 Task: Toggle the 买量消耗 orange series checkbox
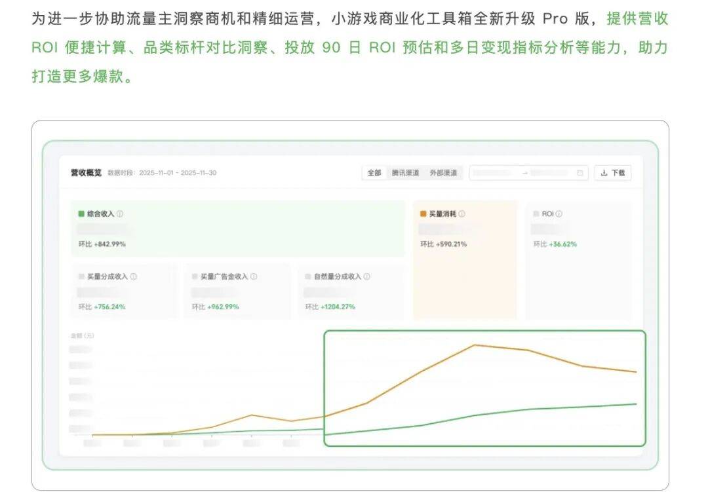[423, 214]
